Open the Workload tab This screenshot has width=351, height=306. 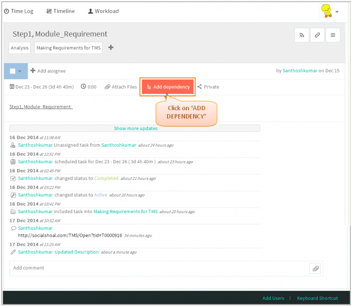(103, 11)
